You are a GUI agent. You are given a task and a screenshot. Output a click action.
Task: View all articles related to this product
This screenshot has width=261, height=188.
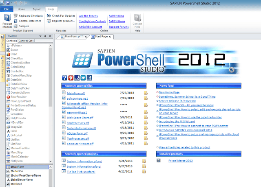(x=184, y=147)
